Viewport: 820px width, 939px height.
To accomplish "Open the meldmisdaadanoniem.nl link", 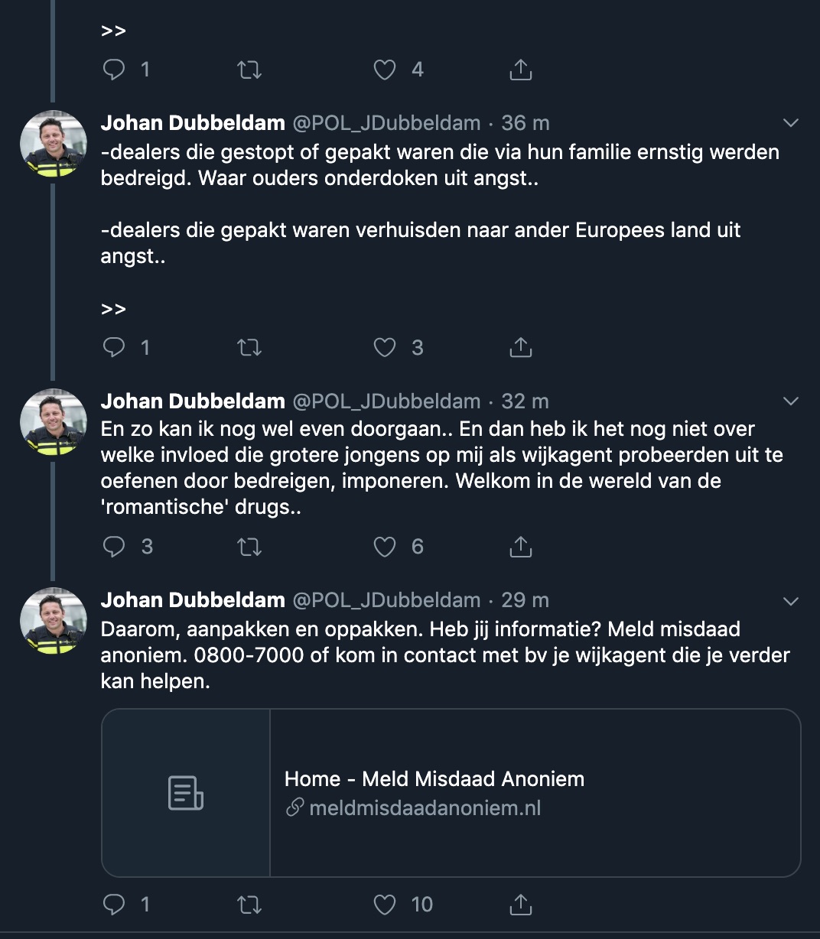I will (x=425, y=807).
